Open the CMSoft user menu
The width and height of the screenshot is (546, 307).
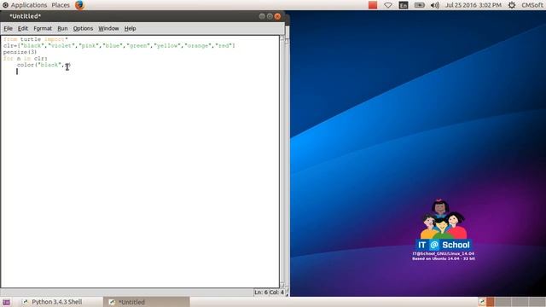tap(532, 5)
